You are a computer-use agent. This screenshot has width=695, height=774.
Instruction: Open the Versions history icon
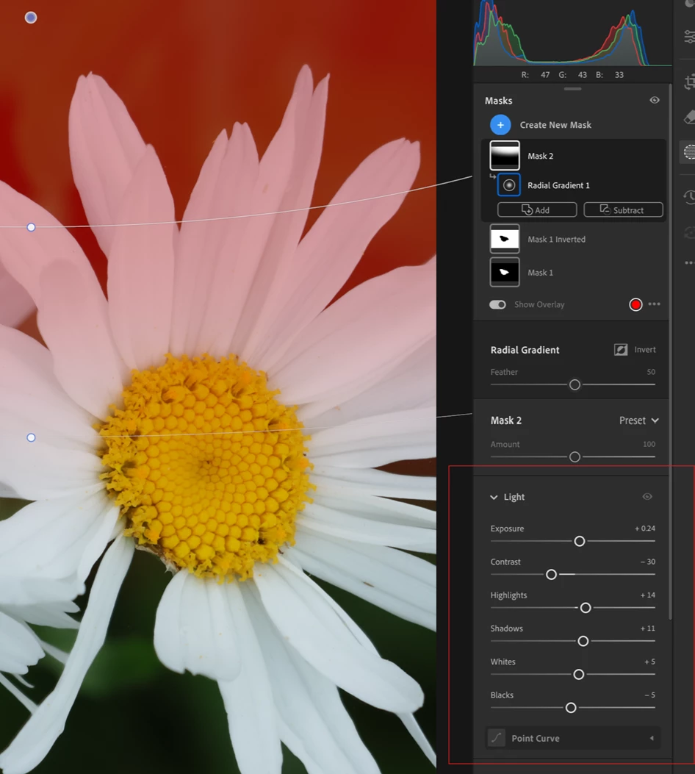(690, 198)
